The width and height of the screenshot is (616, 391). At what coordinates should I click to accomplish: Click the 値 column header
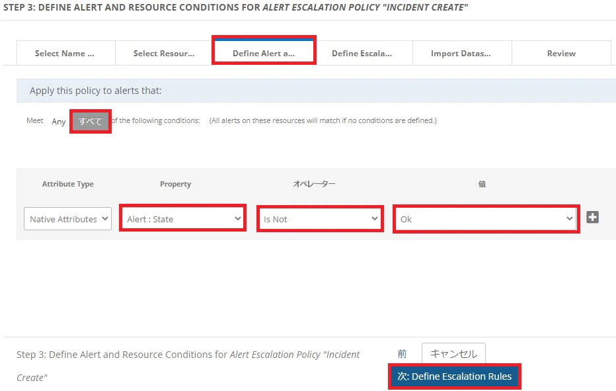pos(482,184)
